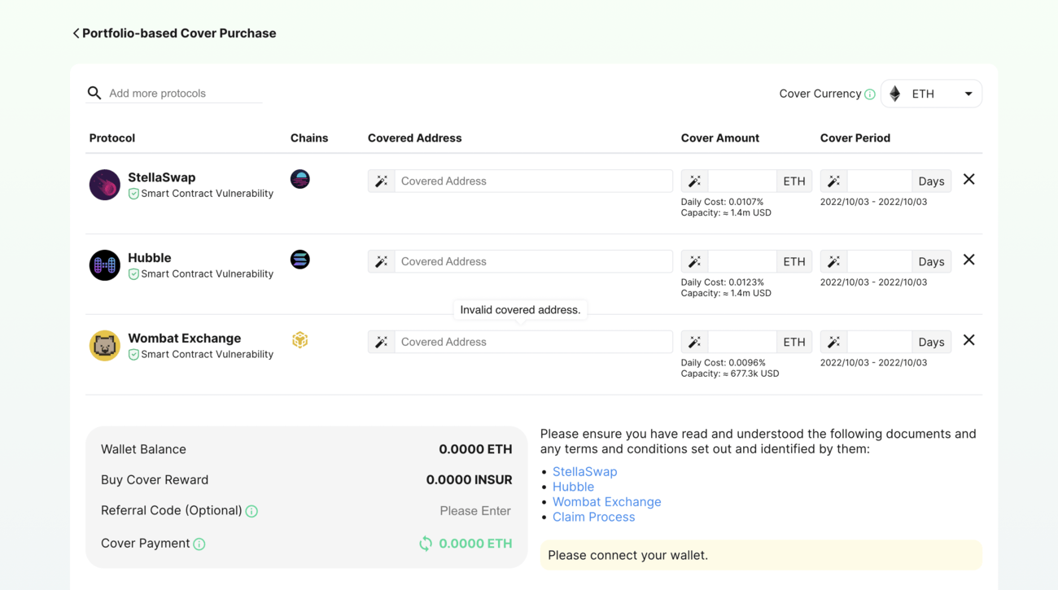The width and height of the screenshot is (1058, 590).
Task: Click StellaSwap cover period magic wand
Action: (834, 181)
